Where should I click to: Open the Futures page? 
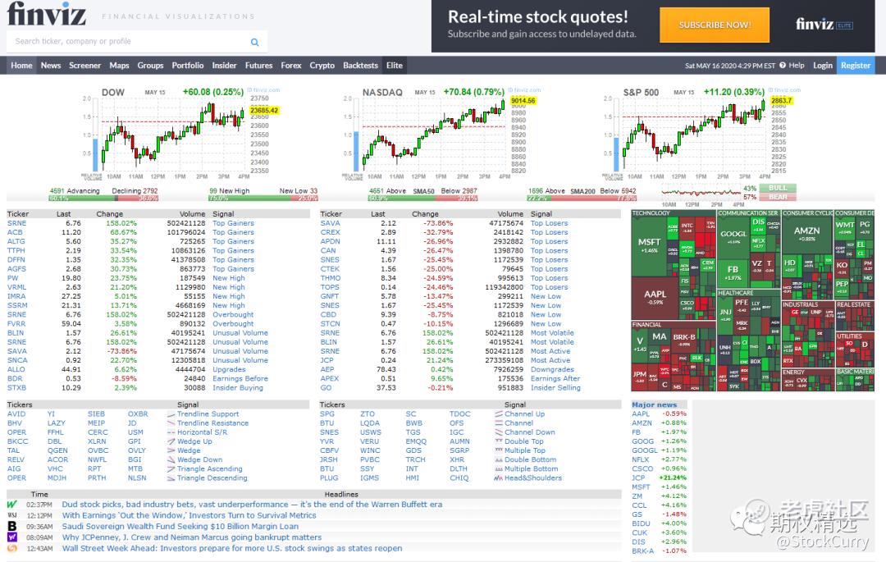(x=258, y=66)
